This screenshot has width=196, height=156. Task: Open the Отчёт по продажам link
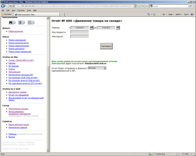tap(19, 95)
